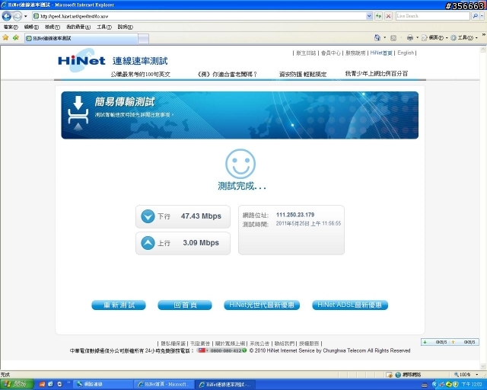Click the Home icon in command bar

pos(377,37)
